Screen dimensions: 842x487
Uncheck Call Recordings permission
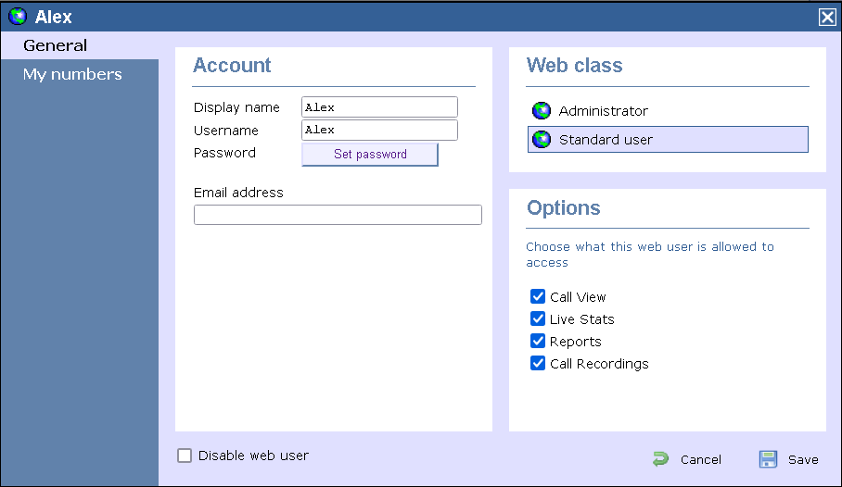click(x=538, y=364)
